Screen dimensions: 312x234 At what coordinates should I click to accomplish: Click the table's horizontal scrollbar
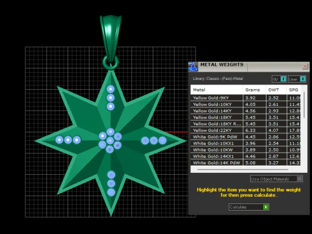(x=243, y=170)
